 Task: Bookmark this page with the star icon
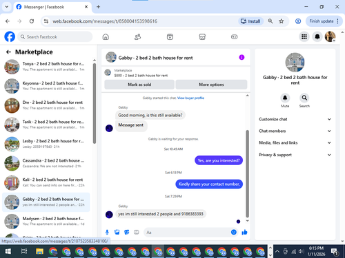click(x=281, y=21)
